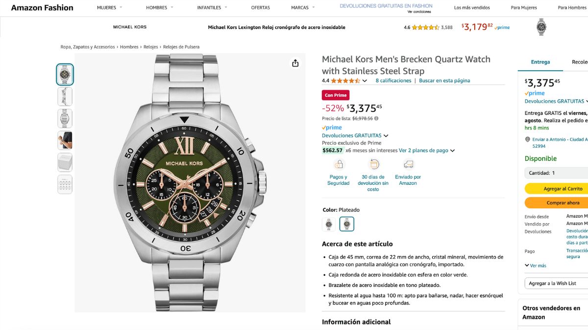The width and height of the screenshot is (588, 330).
Task: Expand Ver 2 planes de pago
Action: click(426, 151)
